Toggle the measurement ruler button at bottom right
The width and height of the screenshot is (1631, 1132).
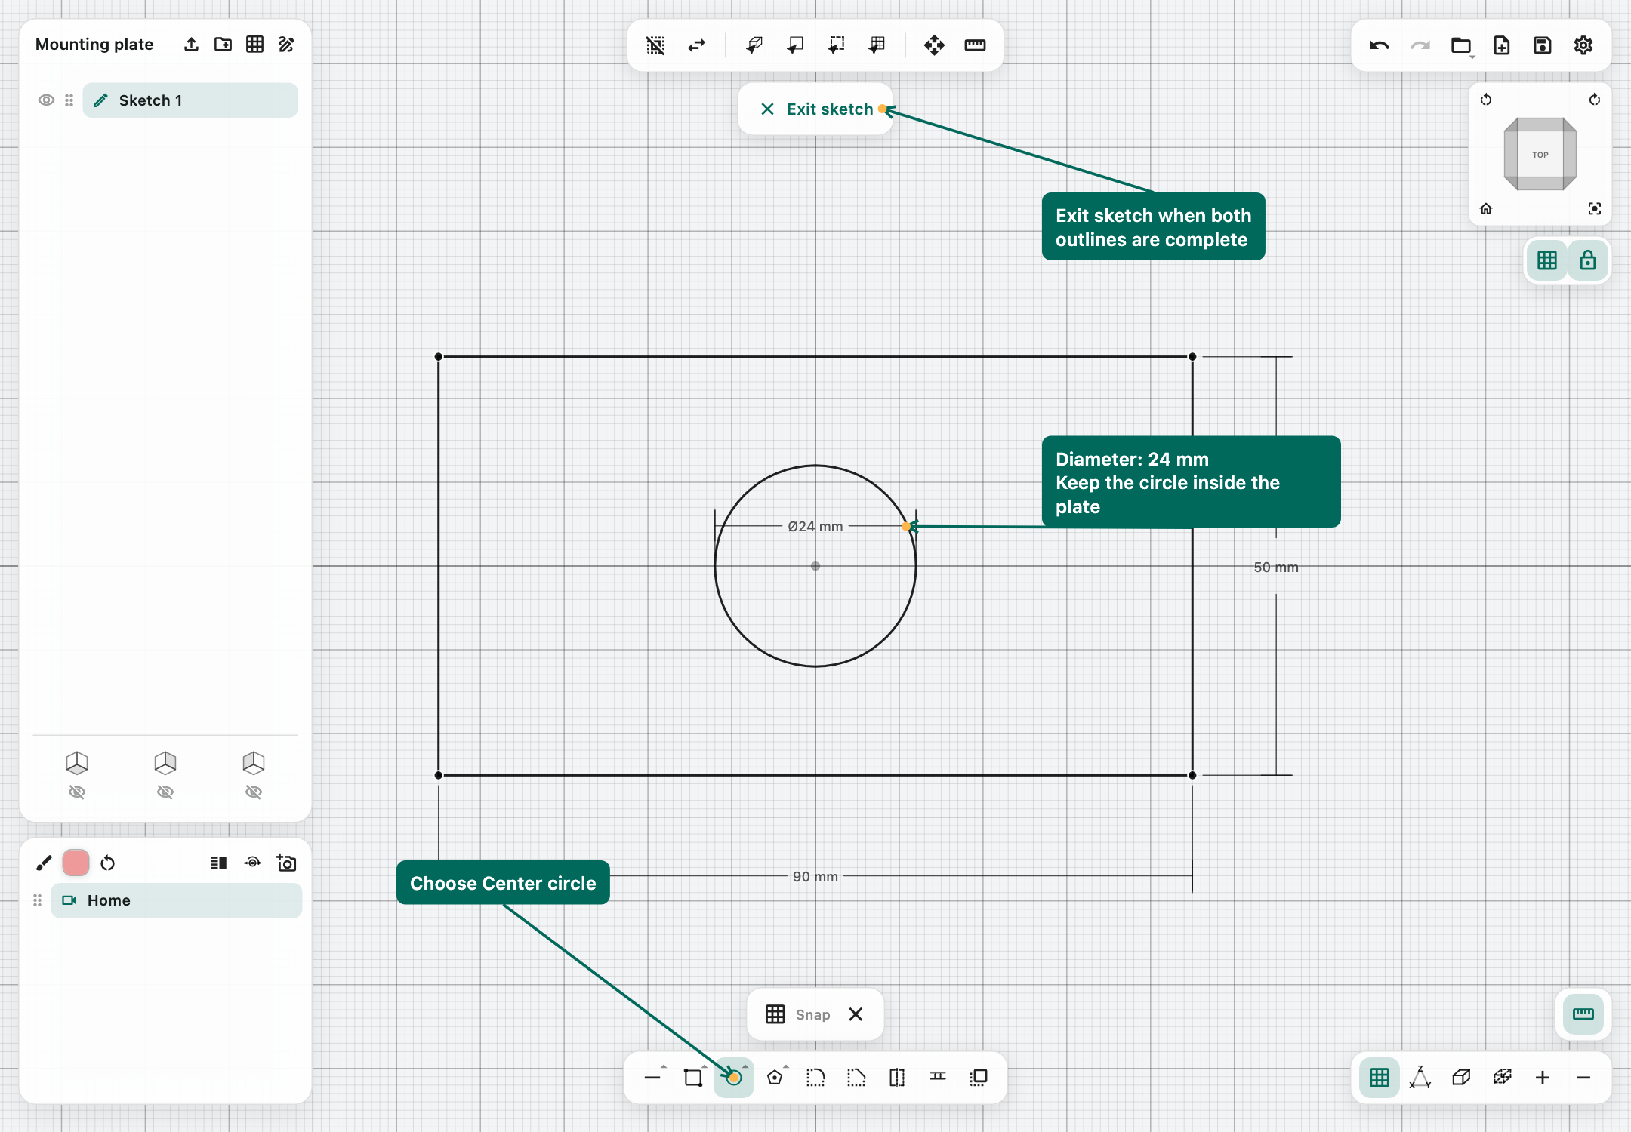click(1583, 1014)
